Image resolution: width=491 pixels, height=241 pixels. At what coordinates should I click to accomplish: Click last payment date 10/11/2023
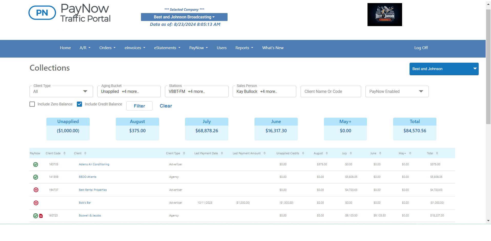tap(205, 203)
